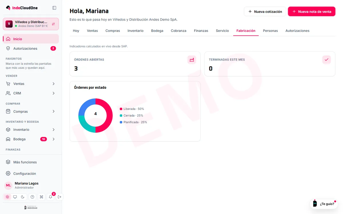343x214 pixels.
Task: Expand the Compras sidebar chevron
Action: (x=53, y=112)
